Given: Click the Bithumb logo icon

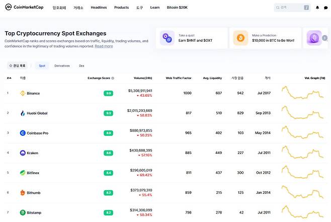Looking at the screenshot, I should (x=23, y=192).
